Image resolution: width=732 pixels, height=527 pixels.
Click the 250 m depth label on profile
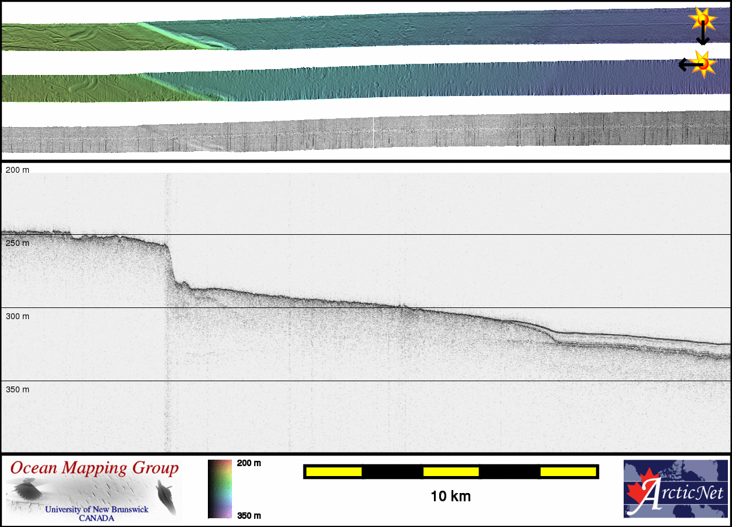[x=17, y=243]
